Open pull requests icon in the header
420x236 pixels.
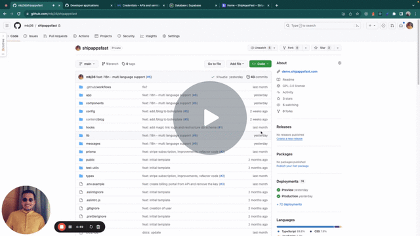coord(392,26)
